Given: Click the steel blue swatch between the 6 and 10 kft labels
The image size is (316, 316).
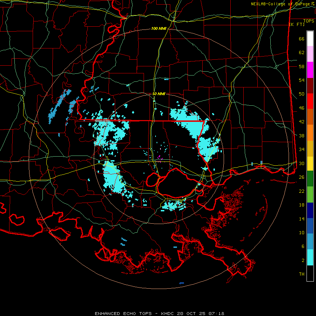Looking at the screenshot, I should coord(310,242).
